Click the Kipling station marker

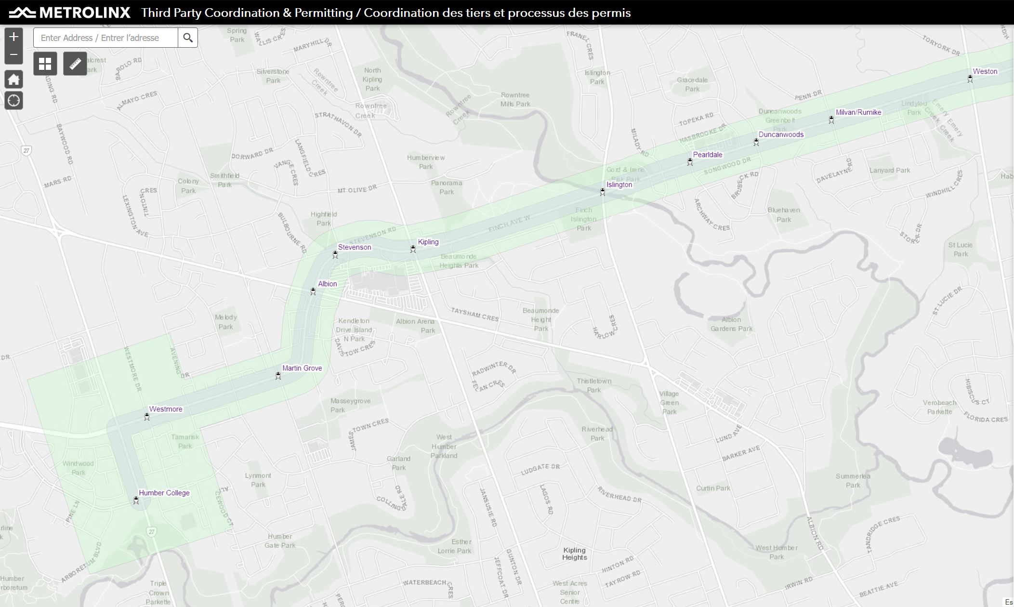click(413, 249)
